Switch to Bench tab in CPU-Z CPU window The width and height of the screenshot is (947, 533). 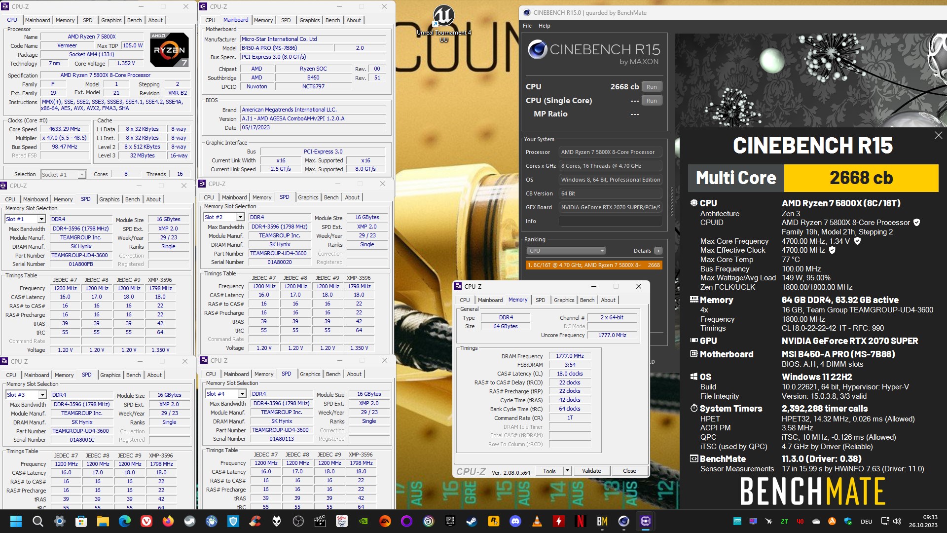pyautogui.click(x=134, y=20)
